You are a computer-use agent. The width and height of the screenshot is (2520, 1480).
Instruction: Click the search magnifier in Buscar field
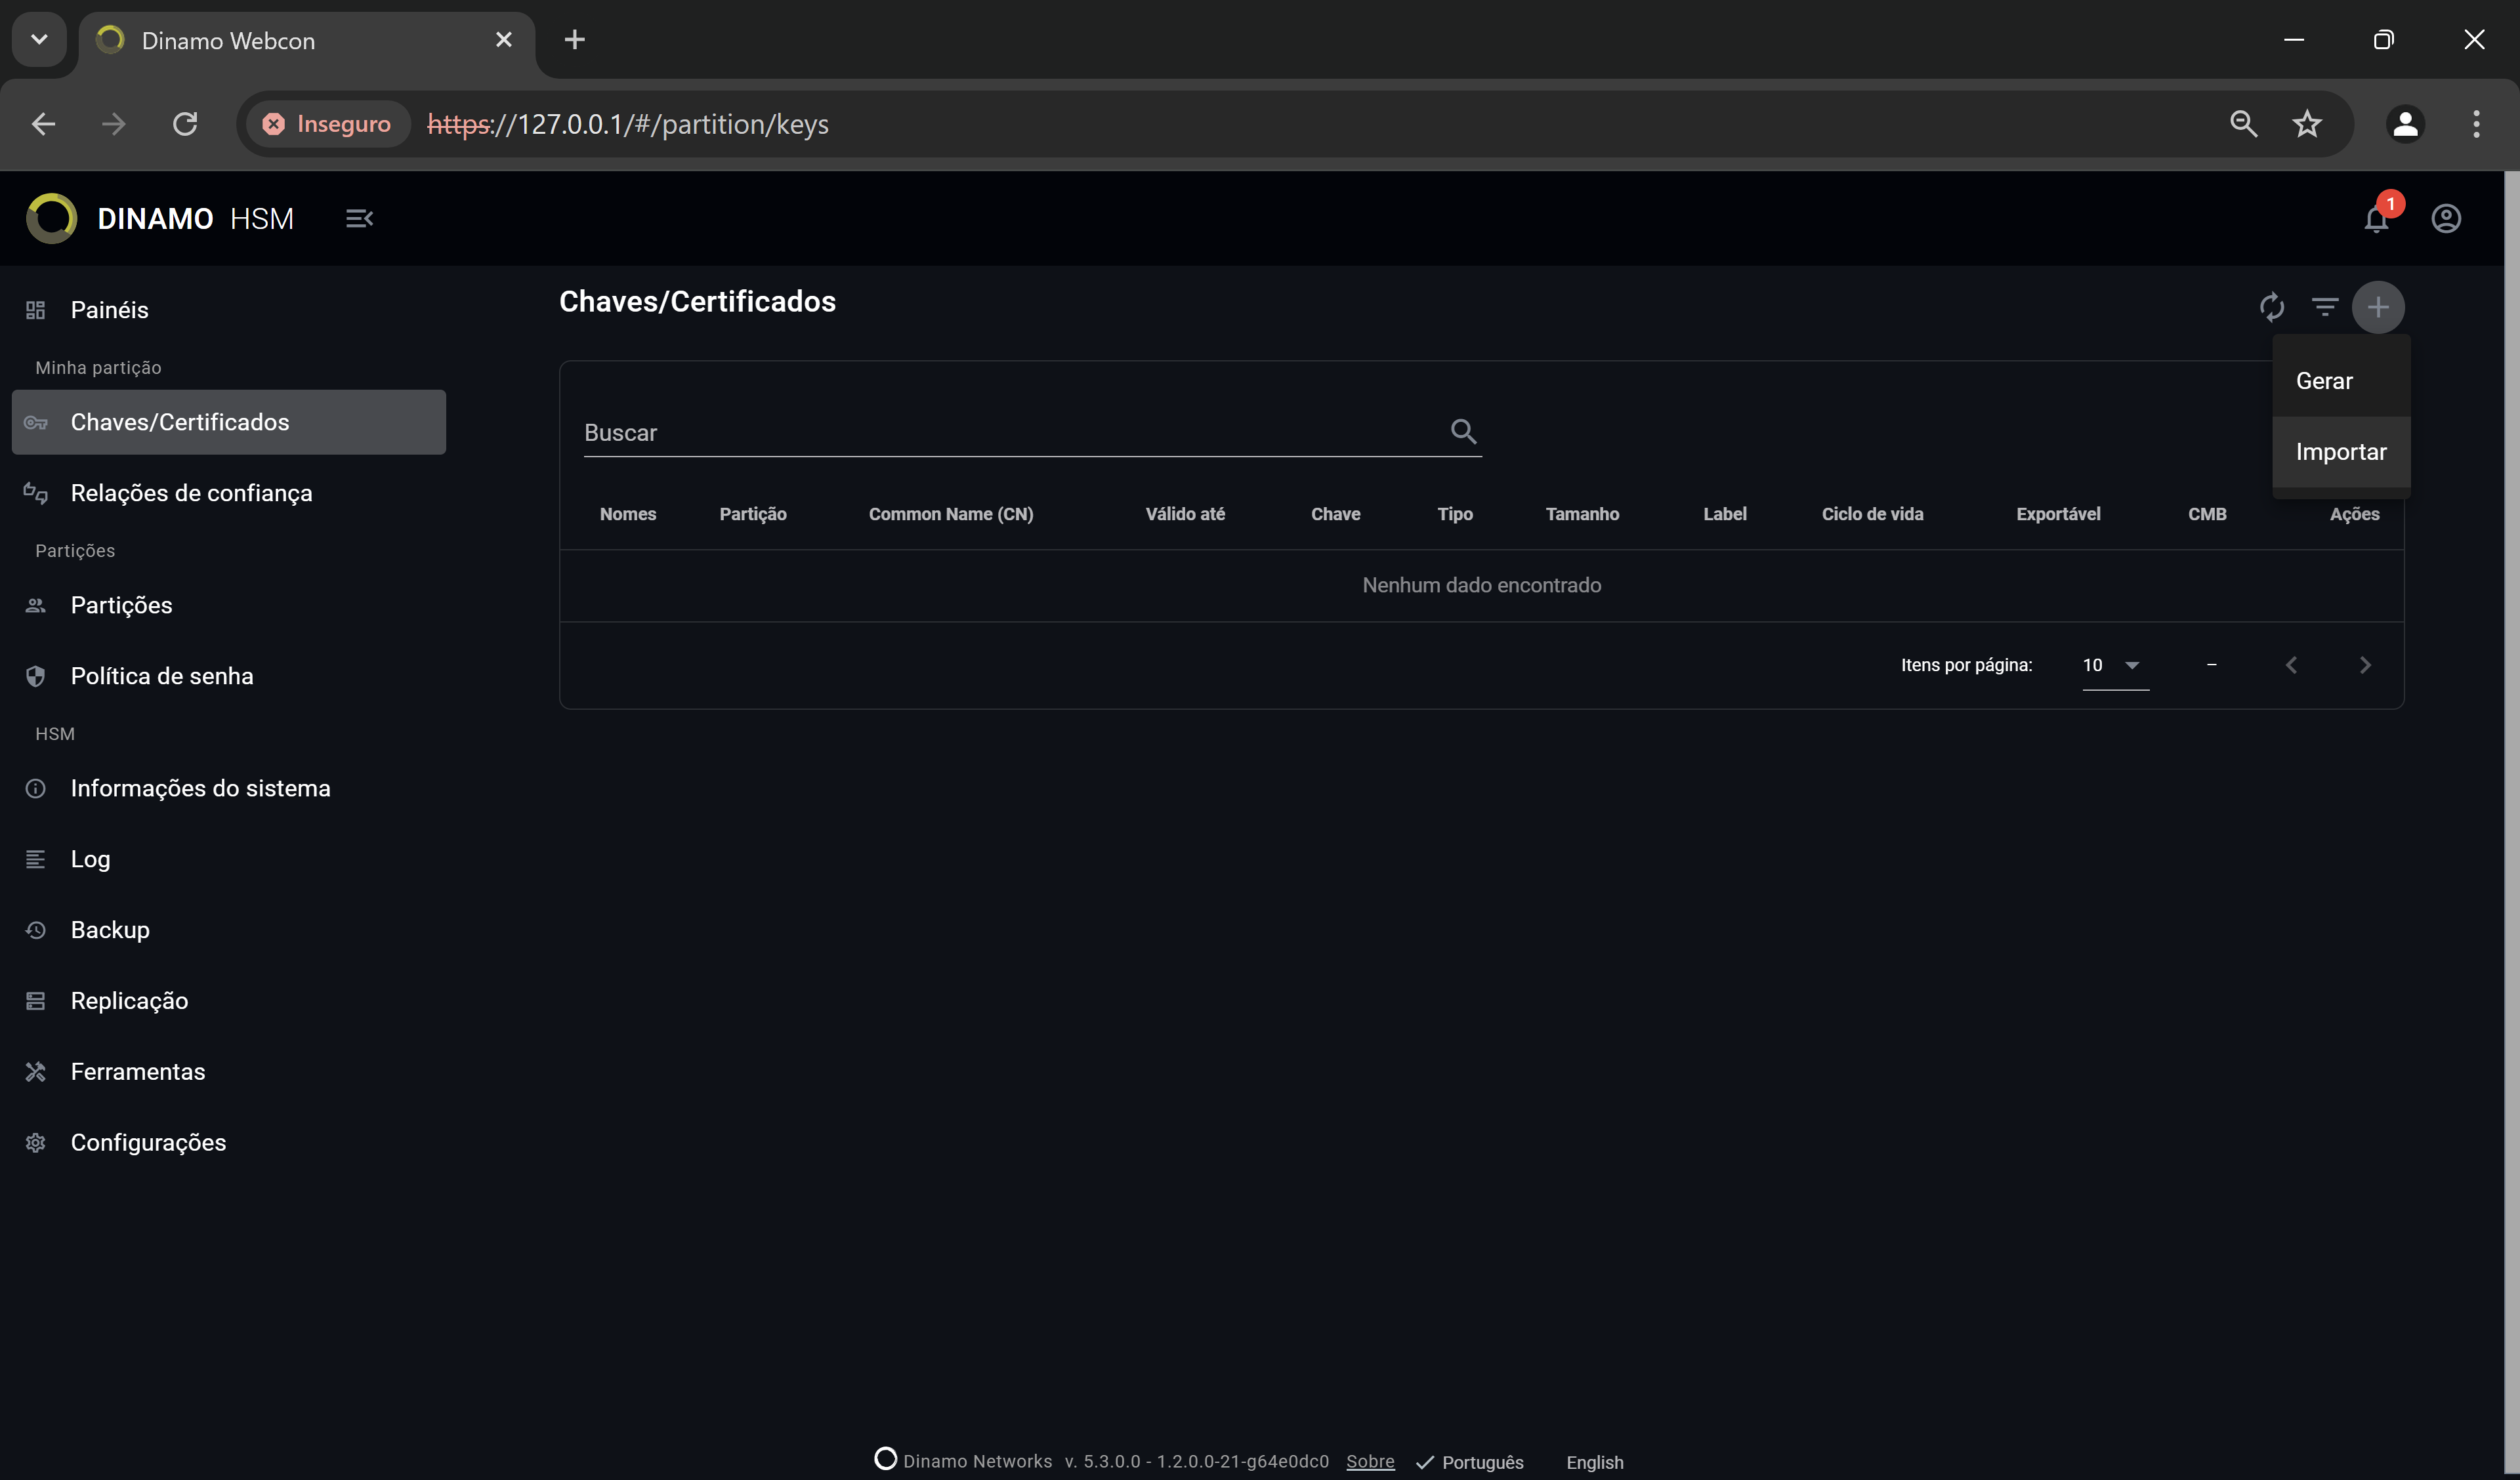(1463, 432)
